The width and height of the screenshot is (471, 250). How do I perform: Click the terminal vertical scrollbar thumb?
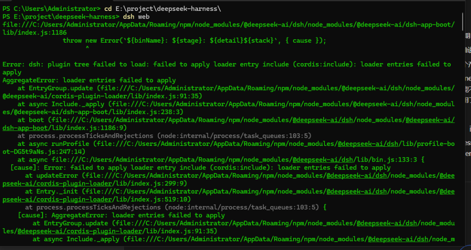click(x=463, y=21)
